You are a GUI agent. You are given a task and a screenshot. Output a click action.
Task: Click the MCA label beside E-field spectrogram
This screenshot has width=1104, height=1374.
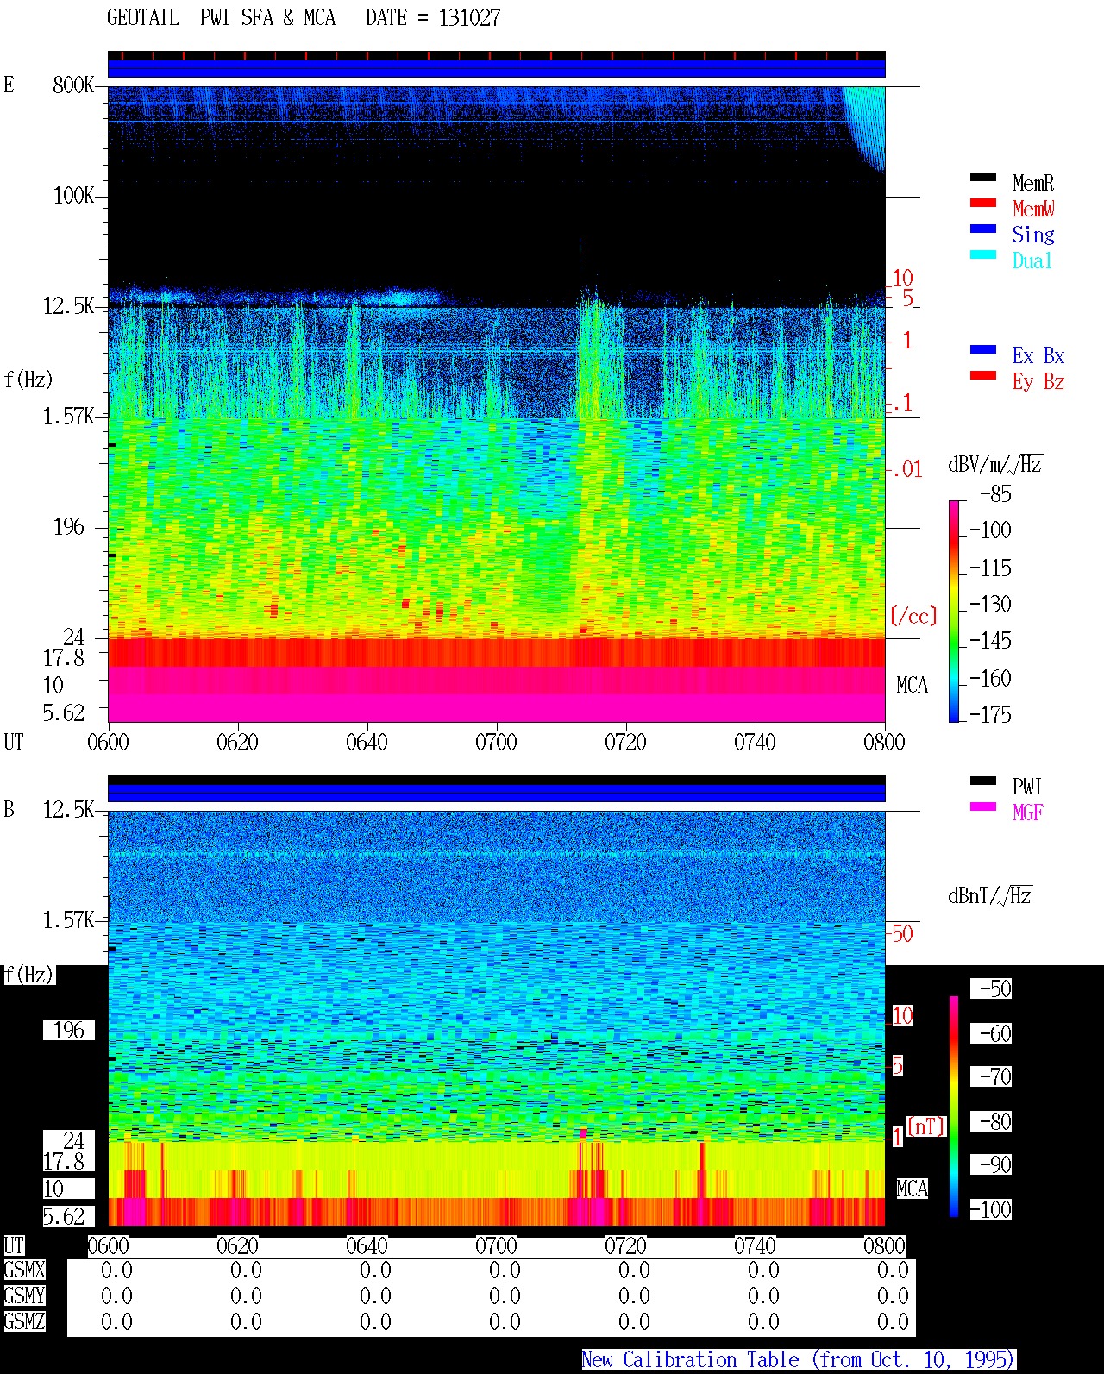pyautogui.click(x=912, y=686)
